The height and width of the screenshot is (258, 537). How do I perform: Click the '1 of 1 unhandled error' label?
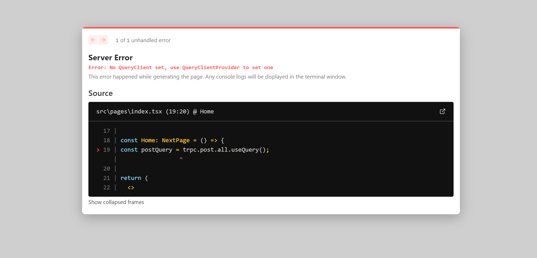click(143, 40)
